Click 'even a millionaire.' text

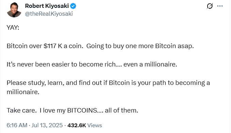[150, 64]
